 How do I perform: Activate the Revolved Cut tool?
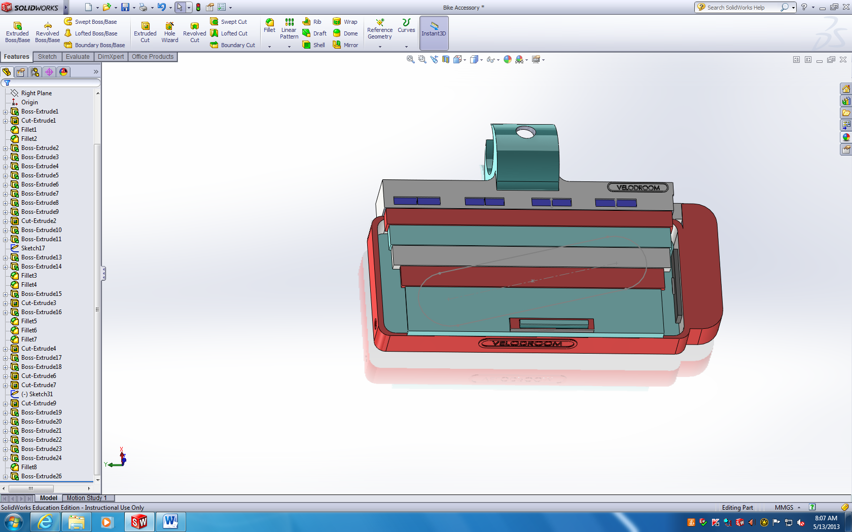195,32
